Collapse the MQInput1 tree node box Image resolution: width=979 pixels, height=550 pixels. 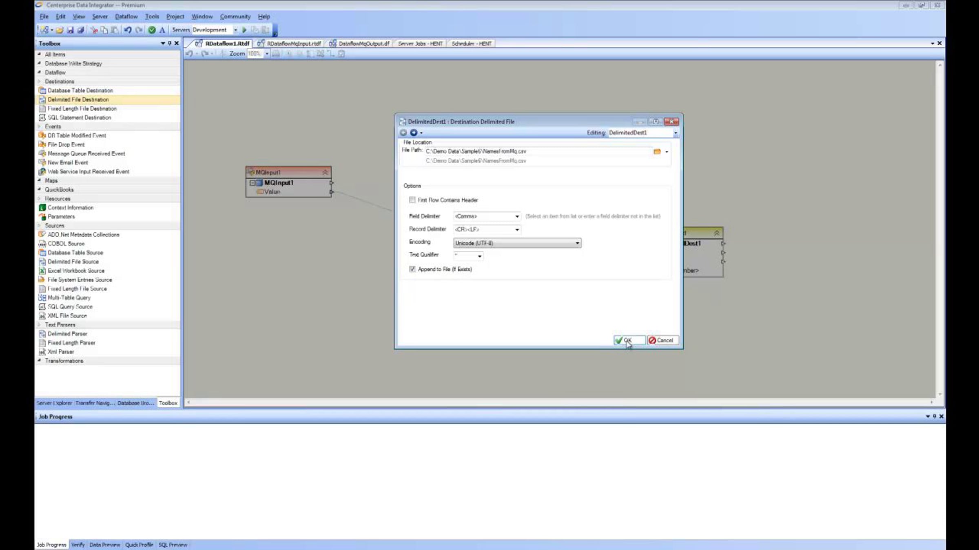pos(253,183)
